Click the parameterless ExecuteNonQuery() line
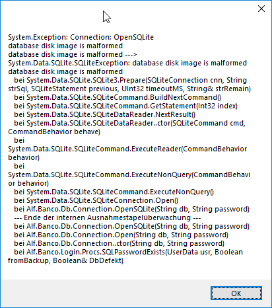The height and width of the screenshot is (308, 272). coord(114,192)
